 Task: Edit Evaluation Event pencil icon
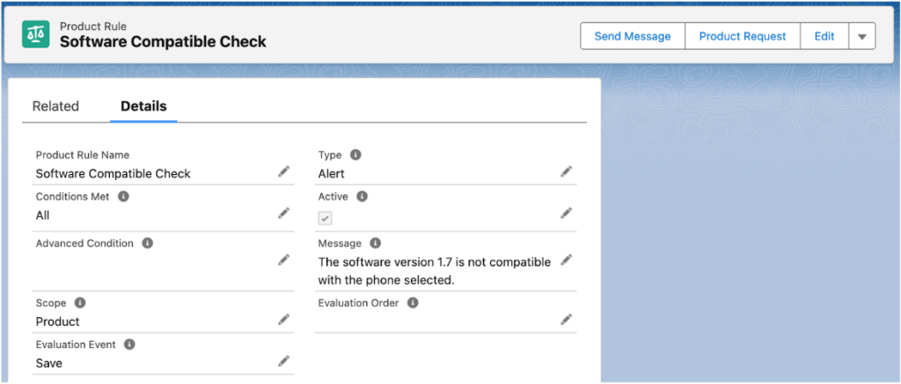click(x=284, y=361)
